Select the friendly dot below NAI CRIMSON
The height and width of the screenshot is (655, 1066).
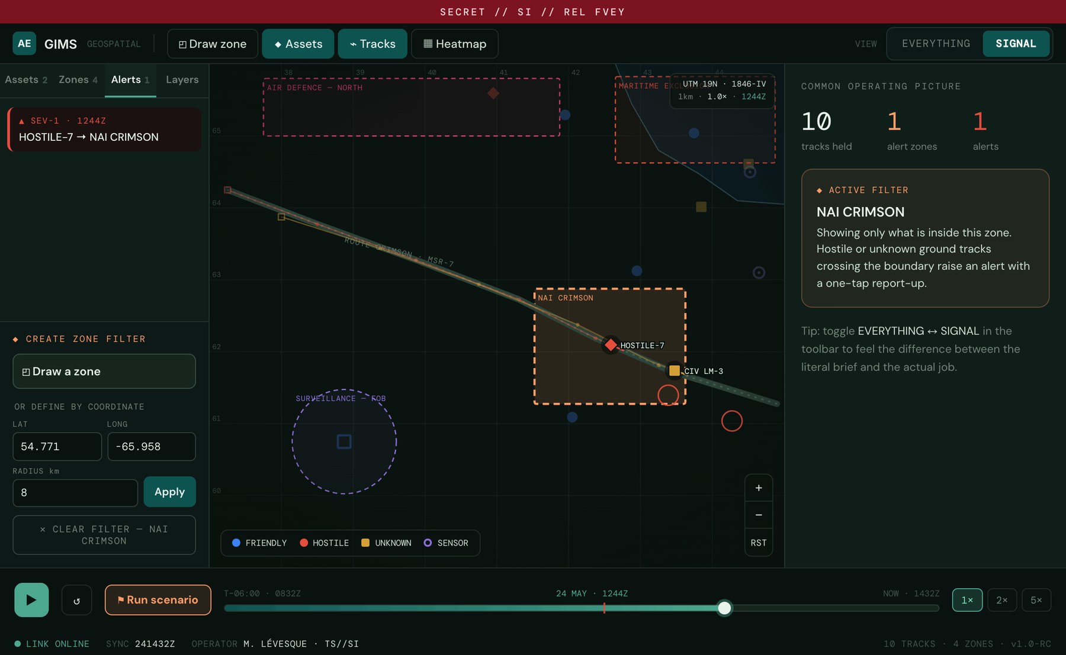[x=572, y=417]
